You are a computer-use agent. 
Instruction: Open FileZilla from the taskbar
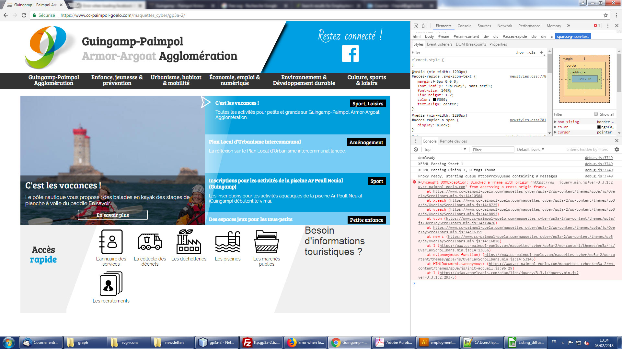[x=262, y=343]
